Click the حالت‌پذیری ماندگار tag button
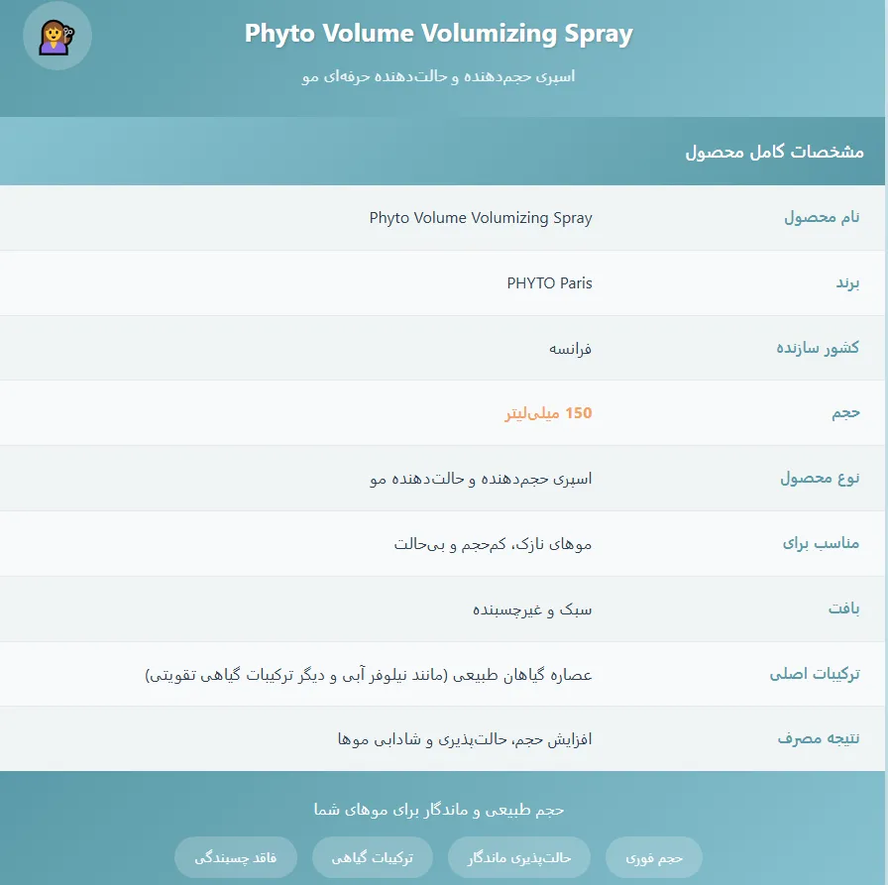888x885 pixels. [x=518, y=858]
